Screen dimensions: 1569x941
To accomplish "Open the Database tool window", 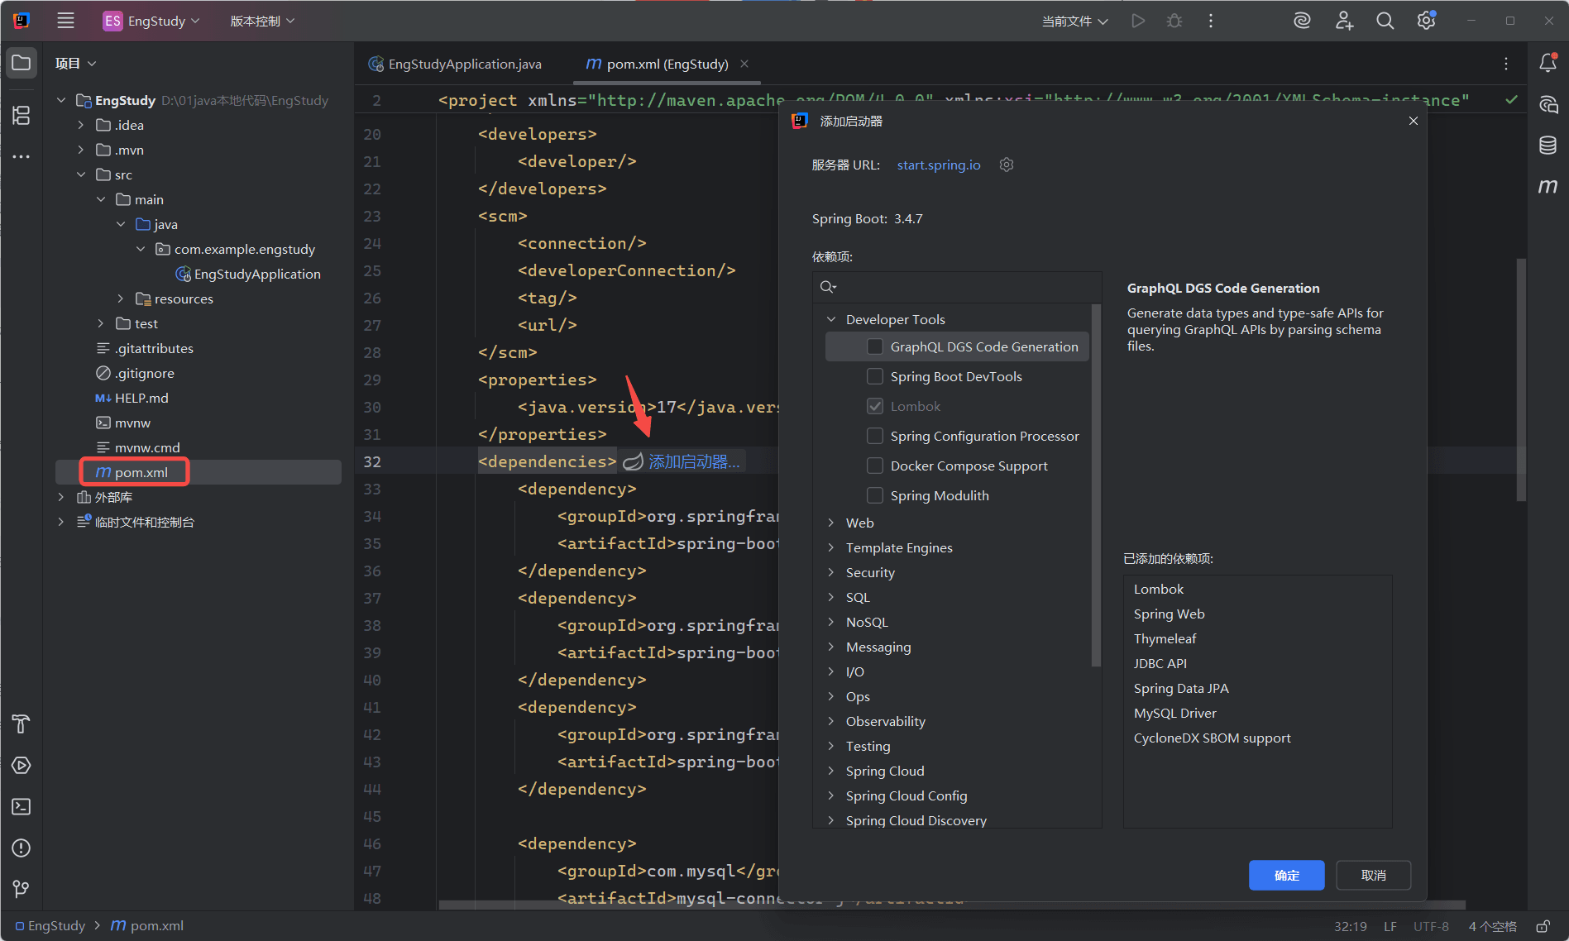I will tap(1547, 146).
